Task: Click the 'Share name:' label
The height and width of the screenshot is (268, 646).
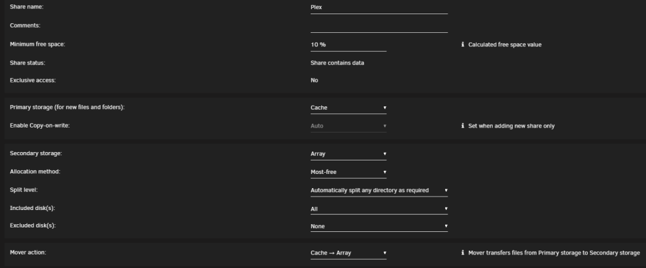Action: [26, 7]
